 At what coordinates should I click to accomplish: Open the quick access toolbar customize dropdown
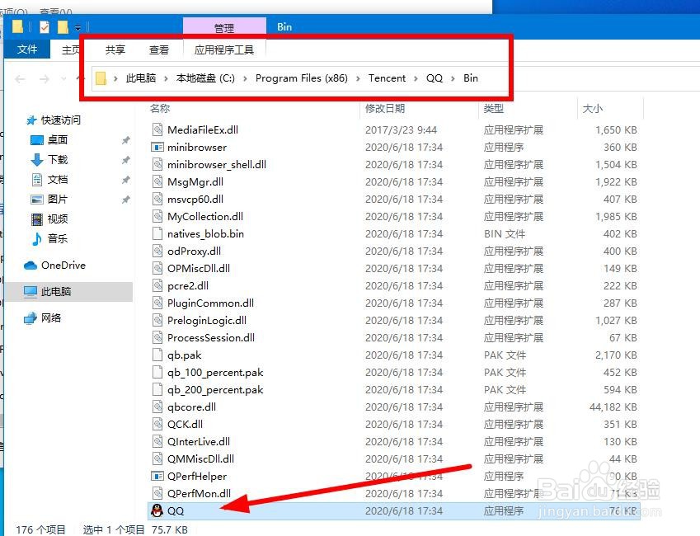click(x=78, y=28)
